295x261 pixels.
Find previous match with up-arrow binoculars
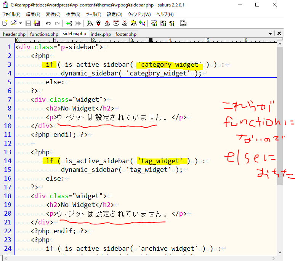pyautogui.click(x=107, y=23)
